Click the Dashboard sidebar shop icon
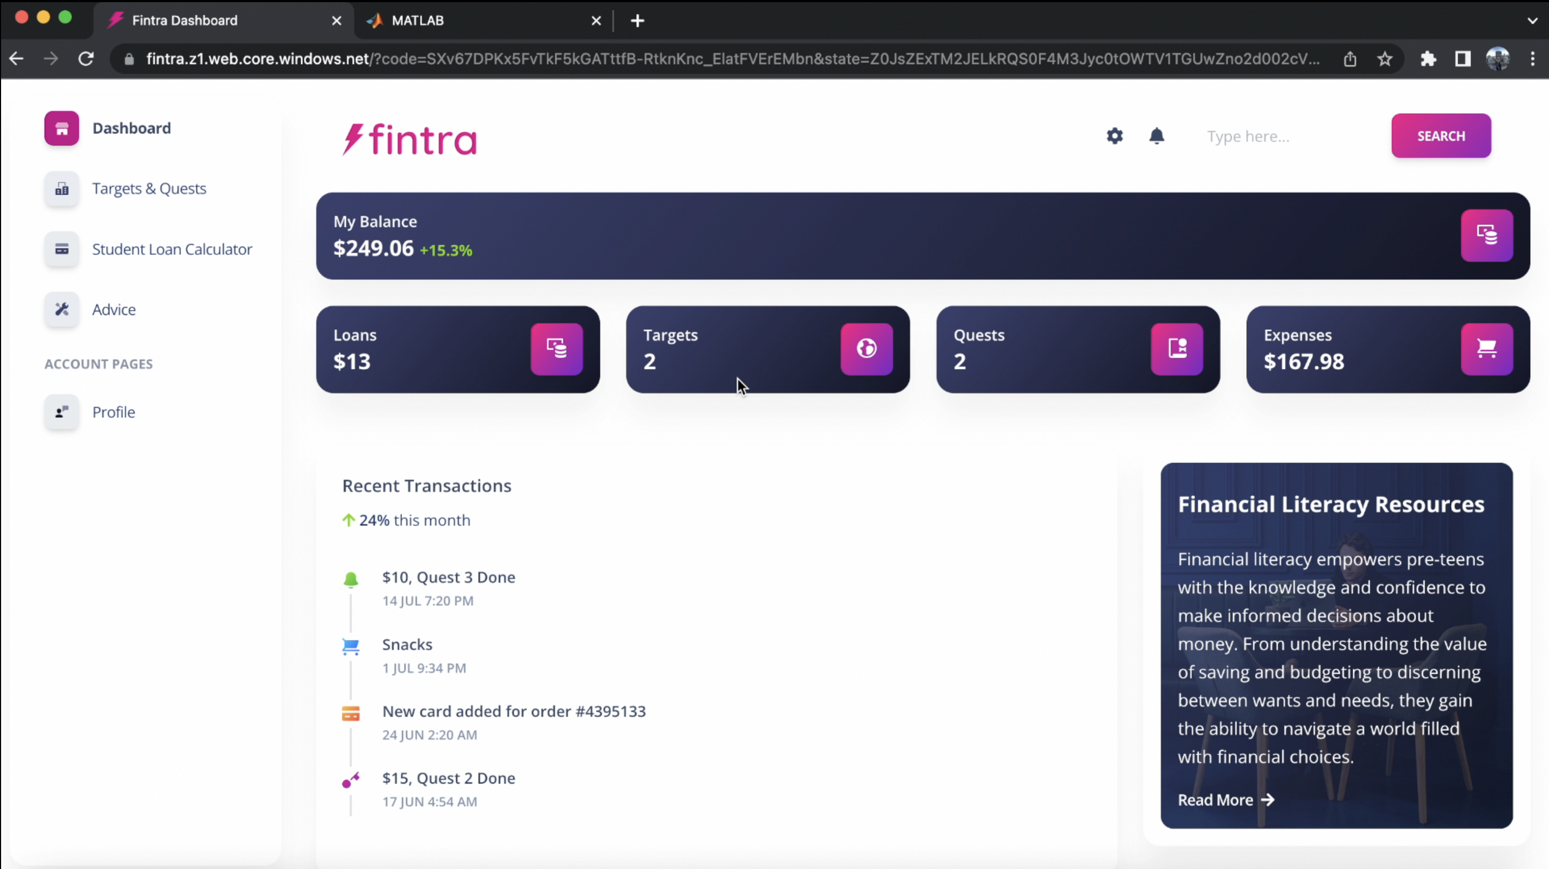 click(61, 128)
